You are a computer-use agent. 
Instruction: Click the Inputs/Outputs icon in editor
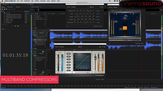(x=32, y=13)
